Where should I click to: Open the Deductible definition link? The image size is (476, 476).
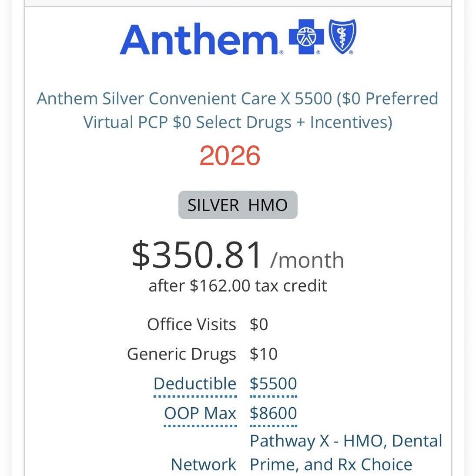point(195,384)
